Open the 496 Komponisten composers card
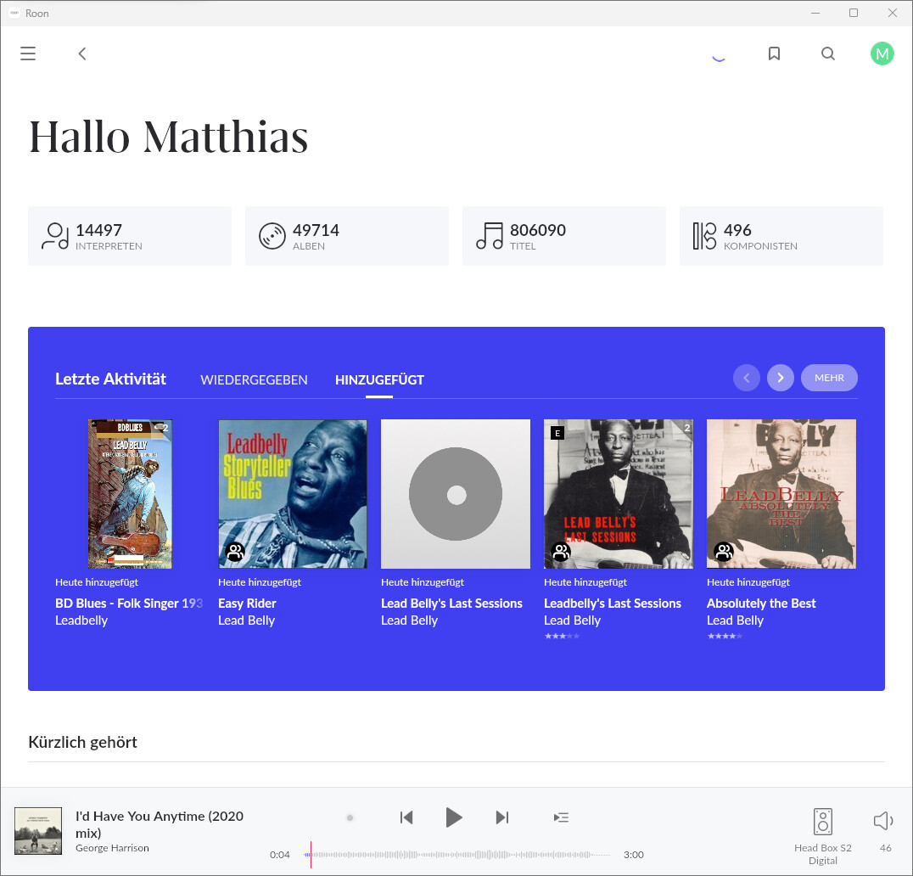Screen dimensions: 913x876 coord(781,236)
